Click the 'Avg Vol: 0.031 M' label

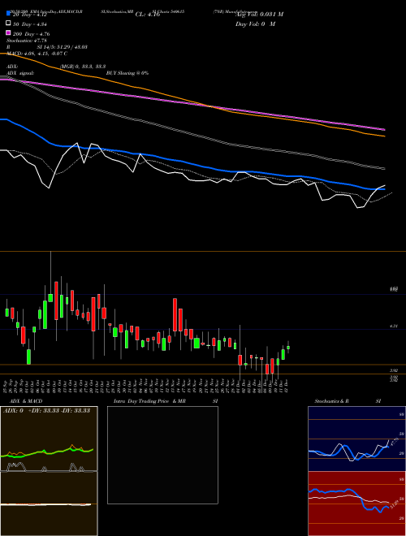coord(259,15)
